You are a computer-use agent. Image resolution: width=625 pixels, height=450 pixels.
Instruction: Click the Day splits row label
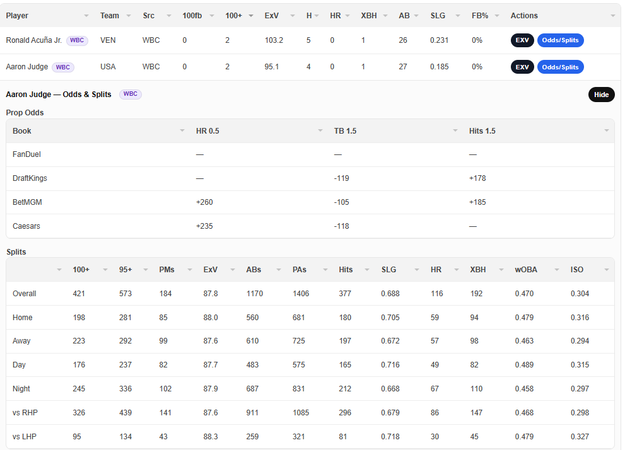click(19, 365)
